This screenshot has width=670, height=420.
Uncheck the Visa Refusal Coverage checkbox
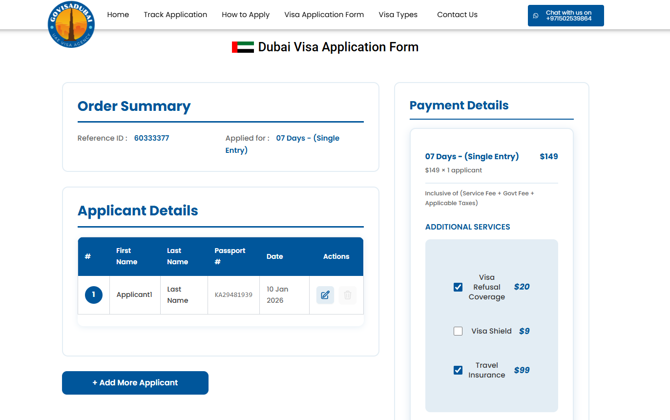pos(458,287)
